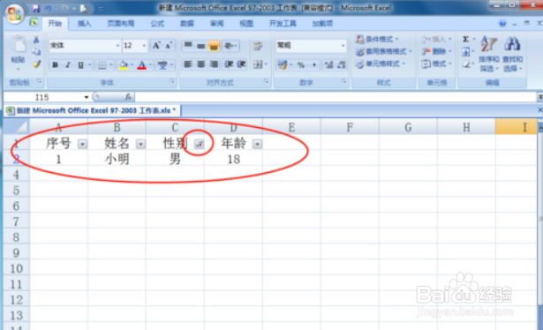Expand the font size 12 dropdown
The width and height of the screenshot is (543, 330).
click(x=144, y=46)
